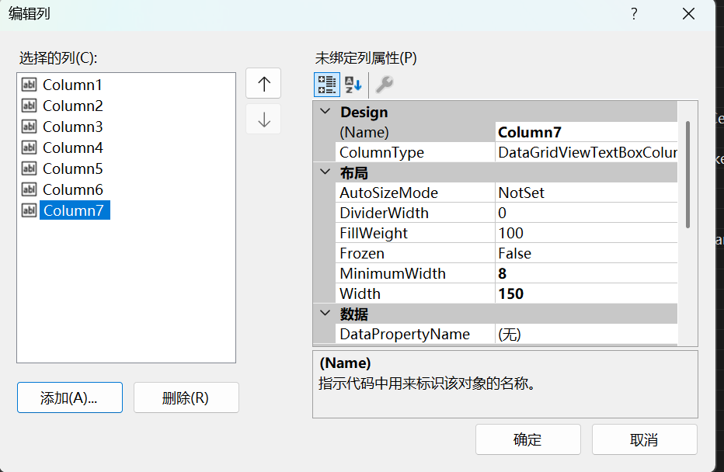Viewport: 724px width, 472px height.
Task: Click the textbox icon beside Column1
Action: coord(29,85)
